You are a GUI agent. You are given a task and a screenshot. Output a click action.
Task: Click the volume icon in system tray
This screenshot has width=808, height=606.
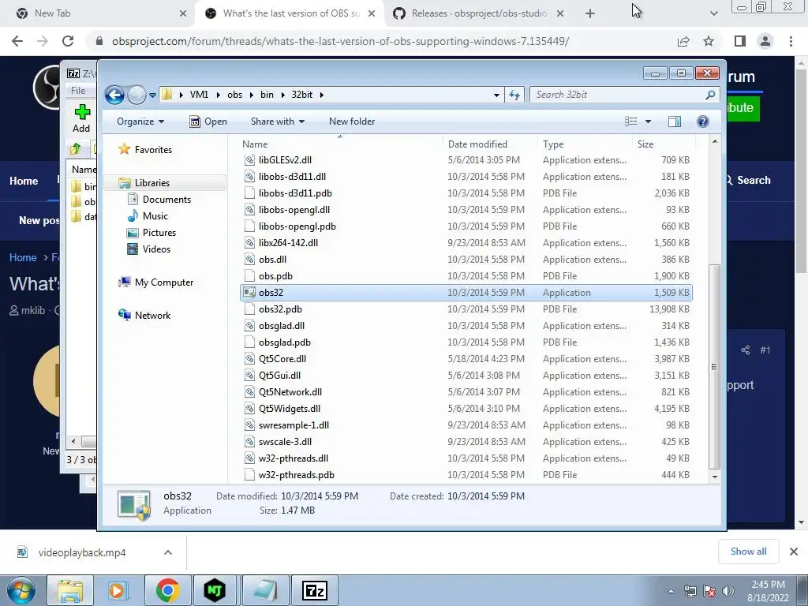tap(728, 590)
